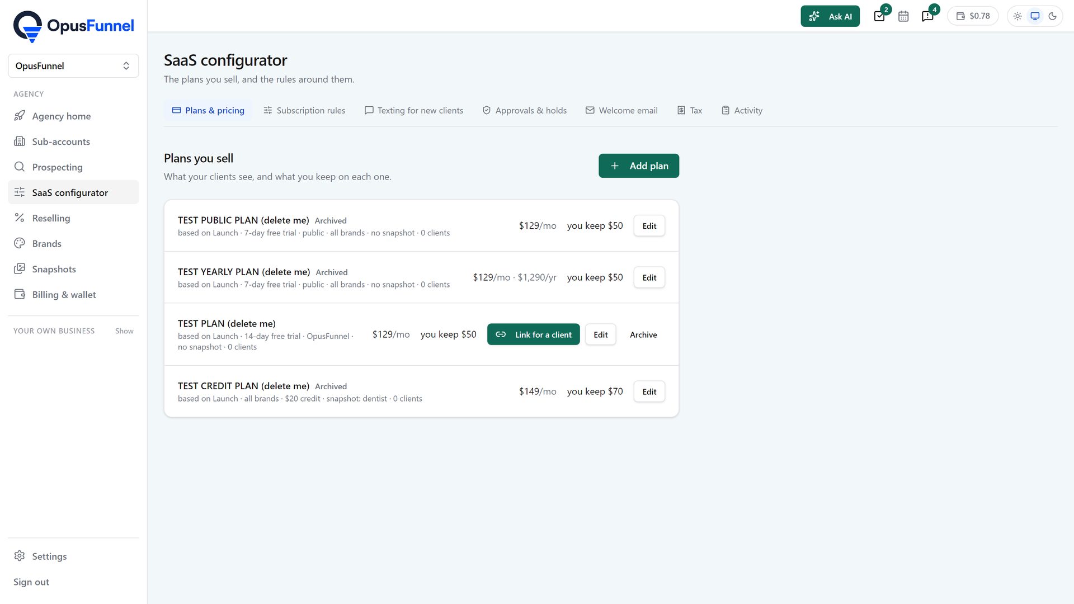Switch to light theme sun icon
The height and width of the screenshot is (604, 1074).
1018,16
